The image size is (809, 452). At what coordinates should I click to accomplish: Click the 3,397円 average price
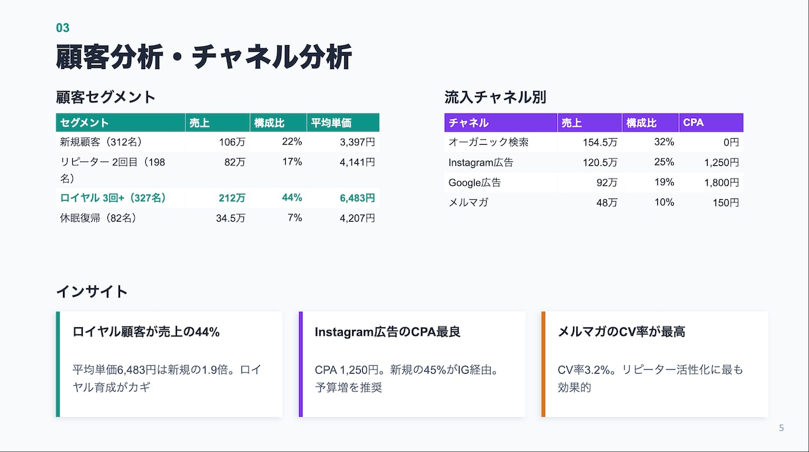point(357,142)
